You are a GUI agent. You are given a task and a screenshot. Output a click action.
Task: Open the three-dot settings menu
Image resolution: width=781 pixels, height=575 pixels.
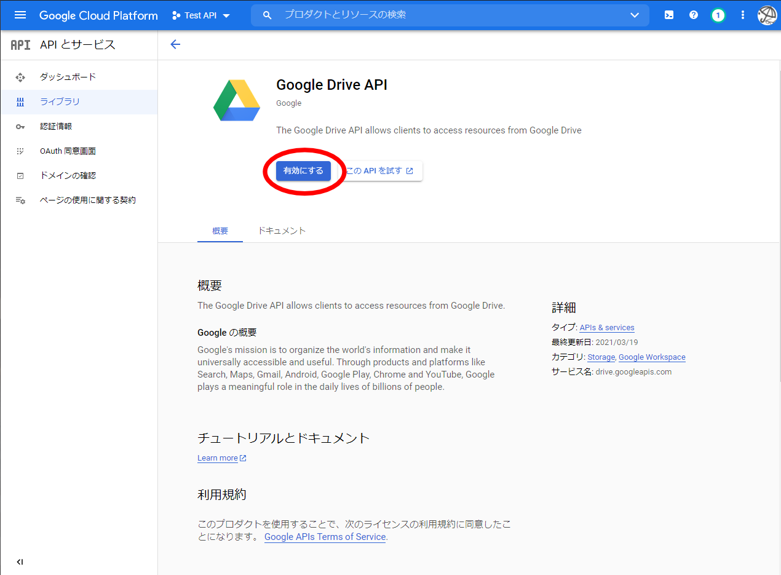743,15
